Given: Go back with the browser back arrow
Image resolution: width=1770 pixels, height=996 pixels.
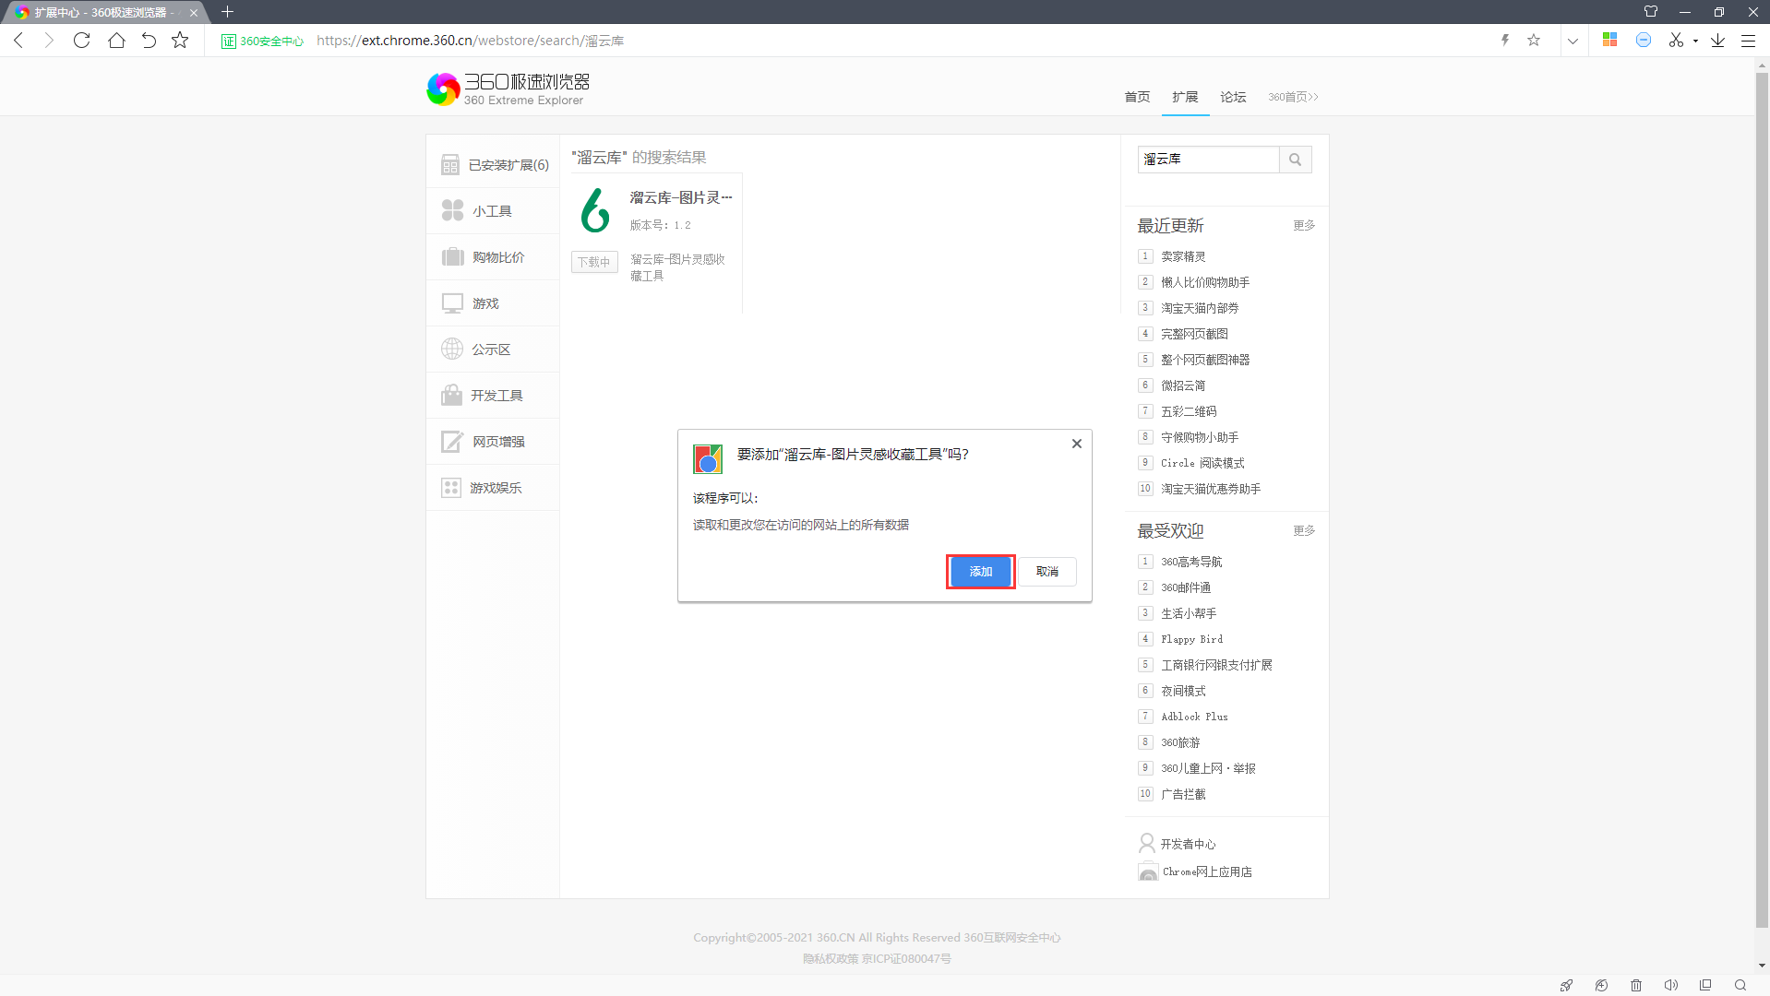Looking at the screenshot, I should click(18, 41).
